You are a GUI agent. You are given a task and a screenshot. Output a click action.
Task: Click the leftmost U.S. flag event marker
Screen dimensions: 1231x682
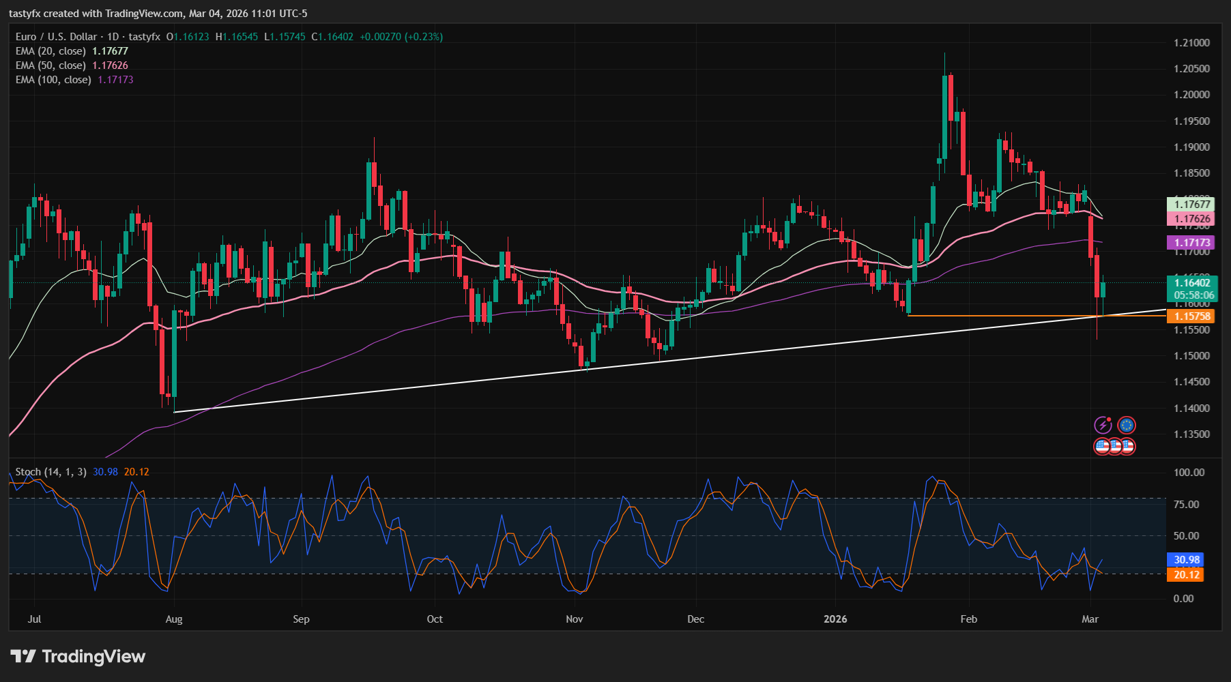click(x=1101, y=447)
